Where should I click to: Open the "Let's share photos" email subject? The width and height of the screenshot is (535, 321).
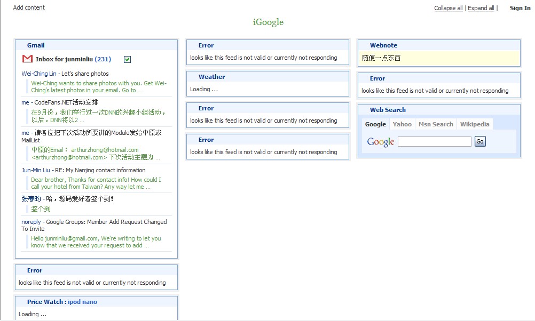pyautogui.click(x=85, y=74)
